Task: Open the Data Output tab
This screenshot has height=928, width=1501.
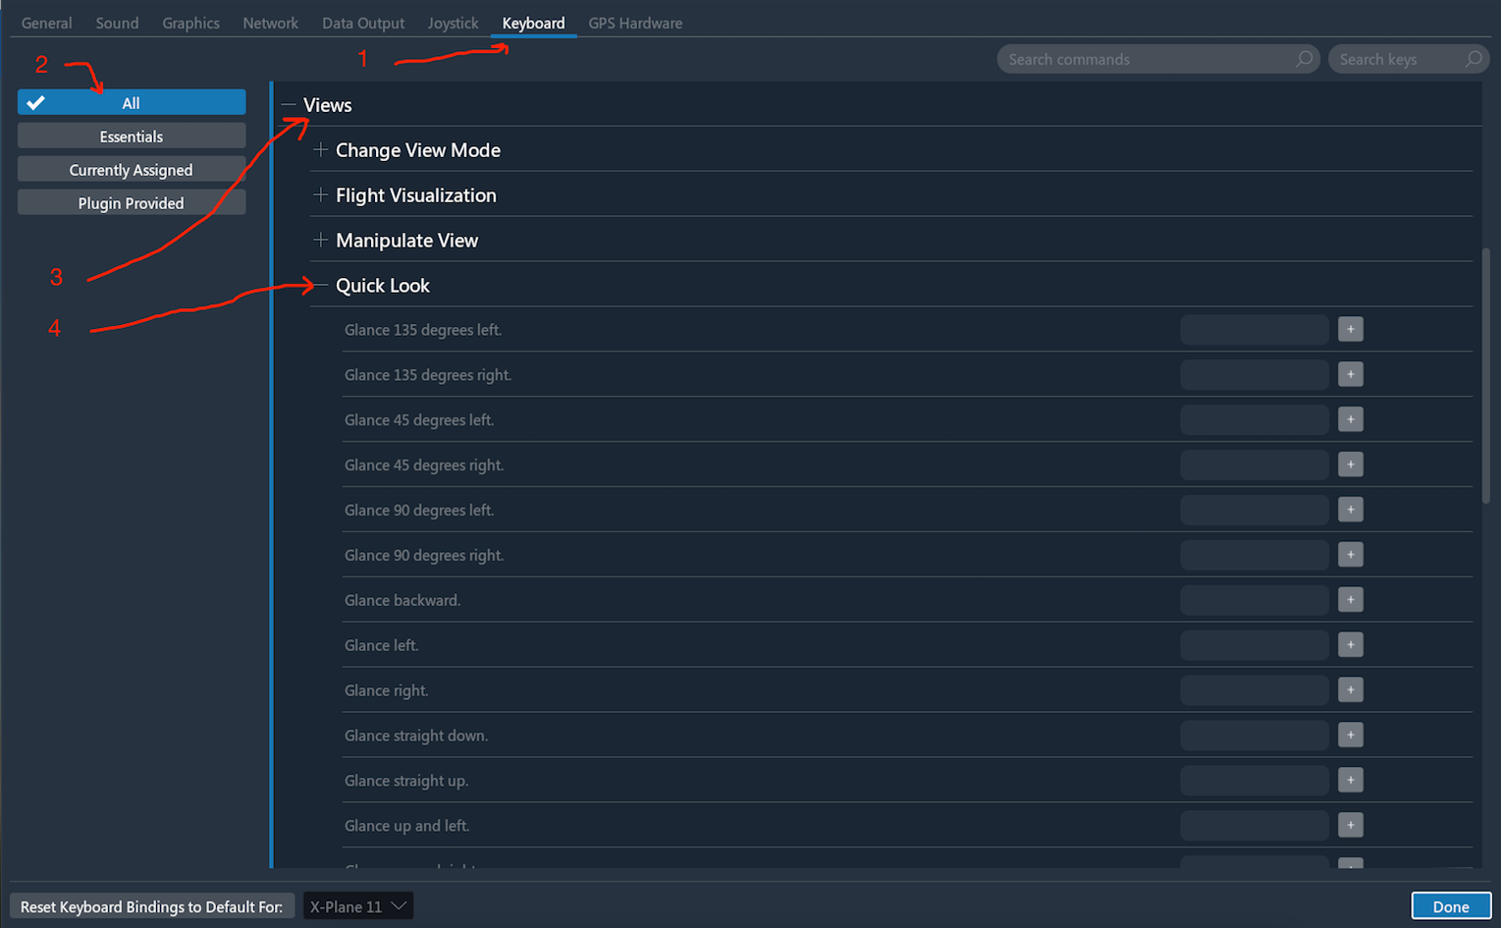Action: pyautogui.click(x=363, y=23)
